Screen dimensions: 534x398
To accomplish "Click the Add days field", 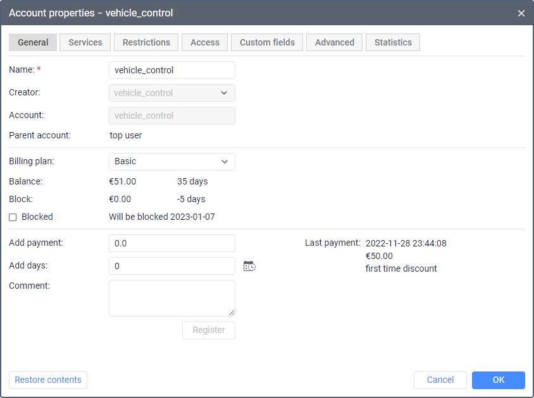I will pos(172,266).
